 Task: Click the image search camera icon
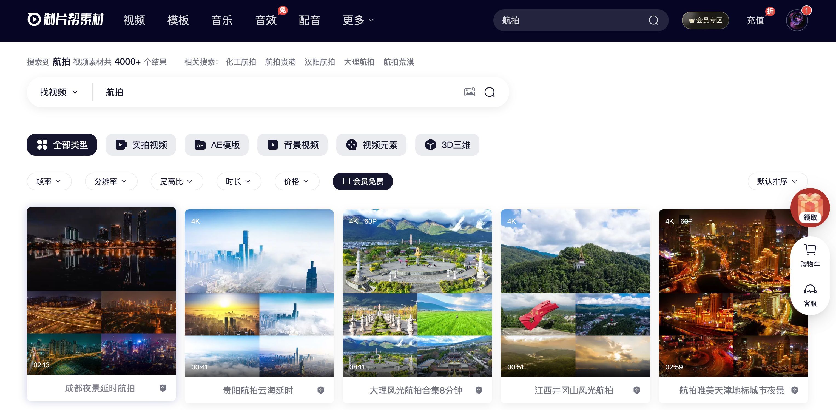coord(470,92)
